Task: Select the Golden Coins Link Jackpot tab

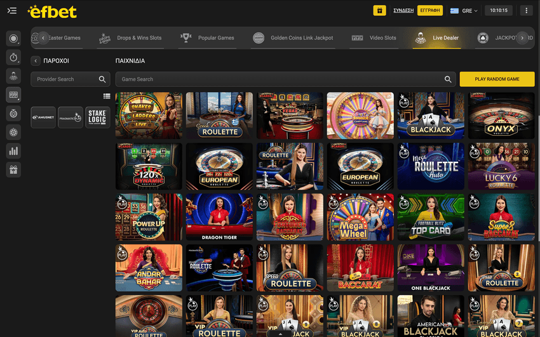Action: point(293,38)
